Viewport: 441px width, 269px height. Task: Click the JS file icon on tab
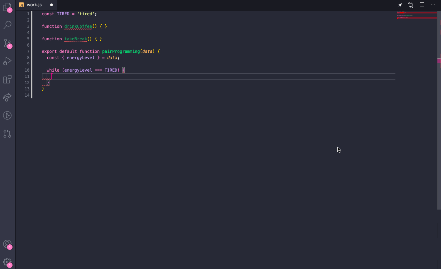tap(22, 5)
